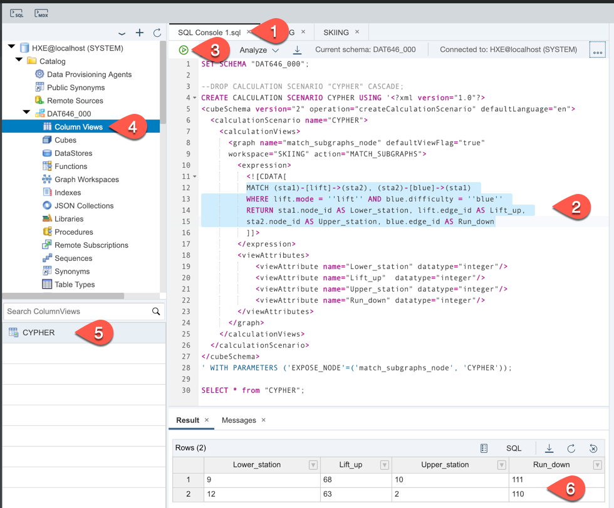Open Remote Sources in catalog
The height and width of the screenshot is (508, 614).
coord(75,101)
